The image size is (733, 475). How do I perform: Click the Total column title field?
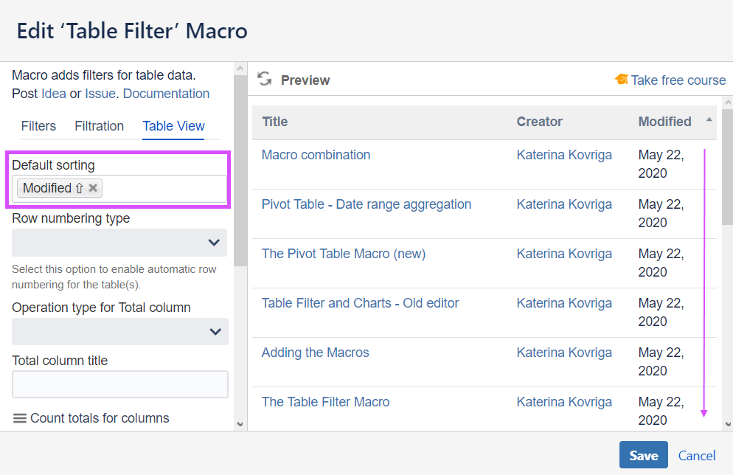click(119, 384)
